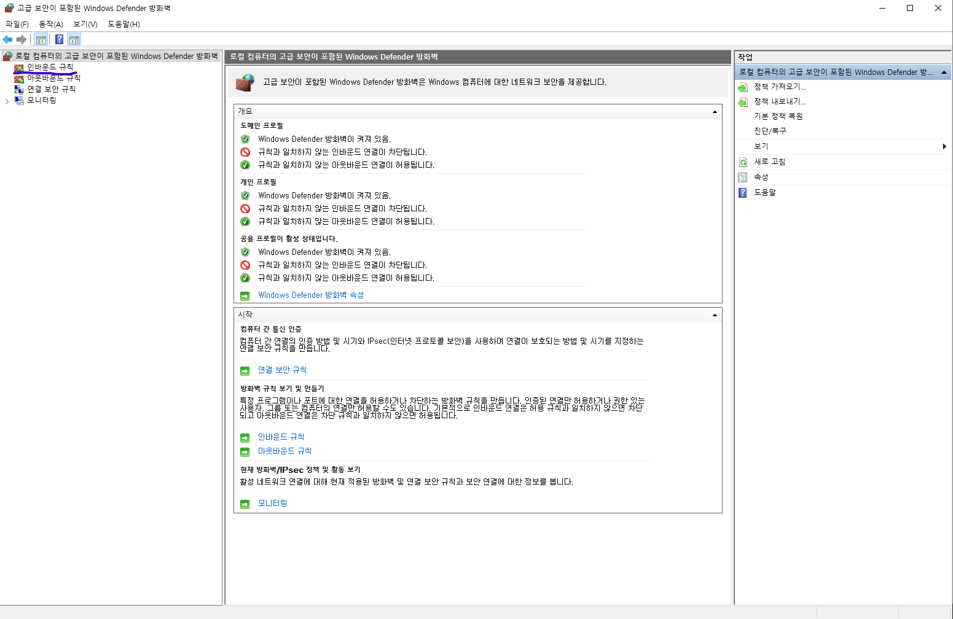Click 새로 고침 action text

(770, 162)
